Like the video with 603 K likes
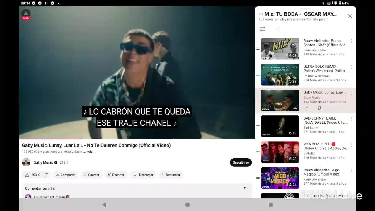The height and width of the screenshot is (211, 375). (32, 175)
